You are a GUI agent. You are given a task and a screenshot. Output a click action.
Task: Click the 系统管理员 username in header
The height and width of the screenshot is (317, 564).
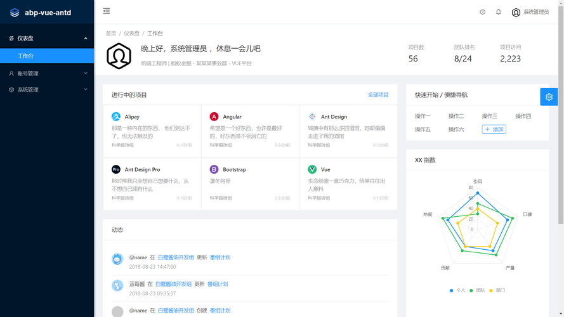536,12
